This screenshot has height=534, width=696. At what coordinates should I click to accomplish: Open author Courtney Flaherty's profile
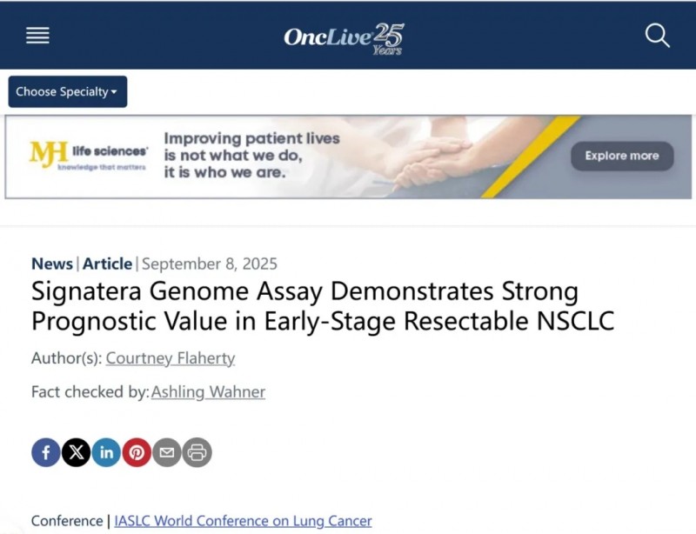pos(171,357)
